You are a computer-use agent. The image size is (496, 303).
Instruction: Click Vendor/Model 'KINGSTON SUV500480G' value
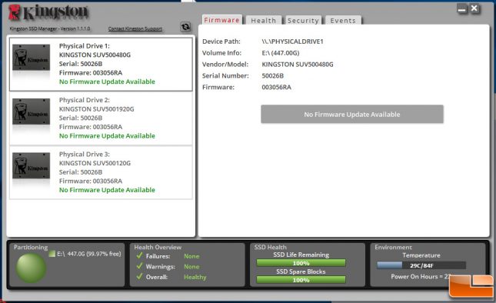tap(298, 64)
